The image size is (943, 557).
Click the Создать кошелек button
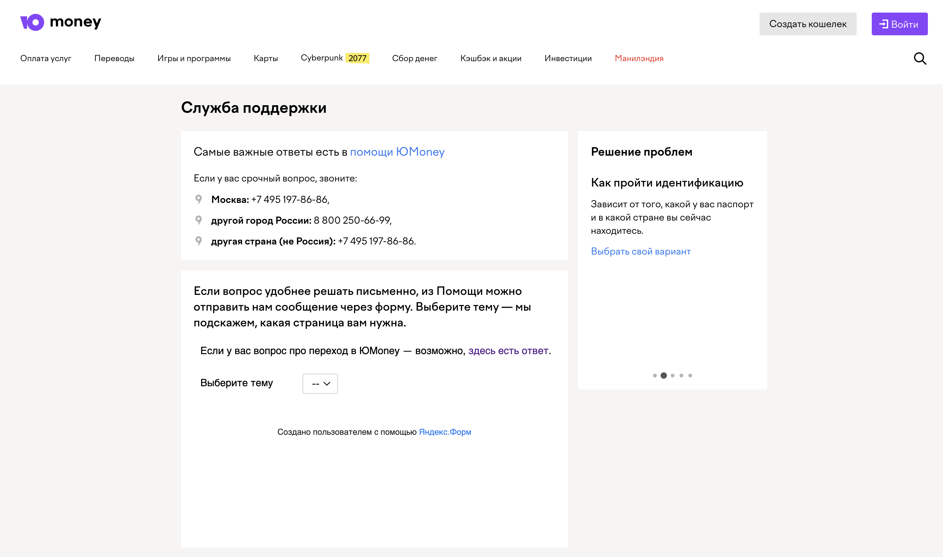(x=808, y=24)
